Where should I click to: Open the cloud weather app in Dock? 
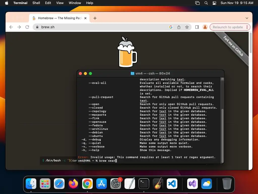pos(207,184)
